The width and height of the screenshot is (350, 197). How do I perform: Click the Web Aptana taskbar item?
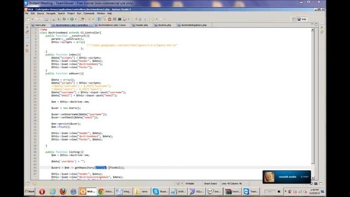87,192
